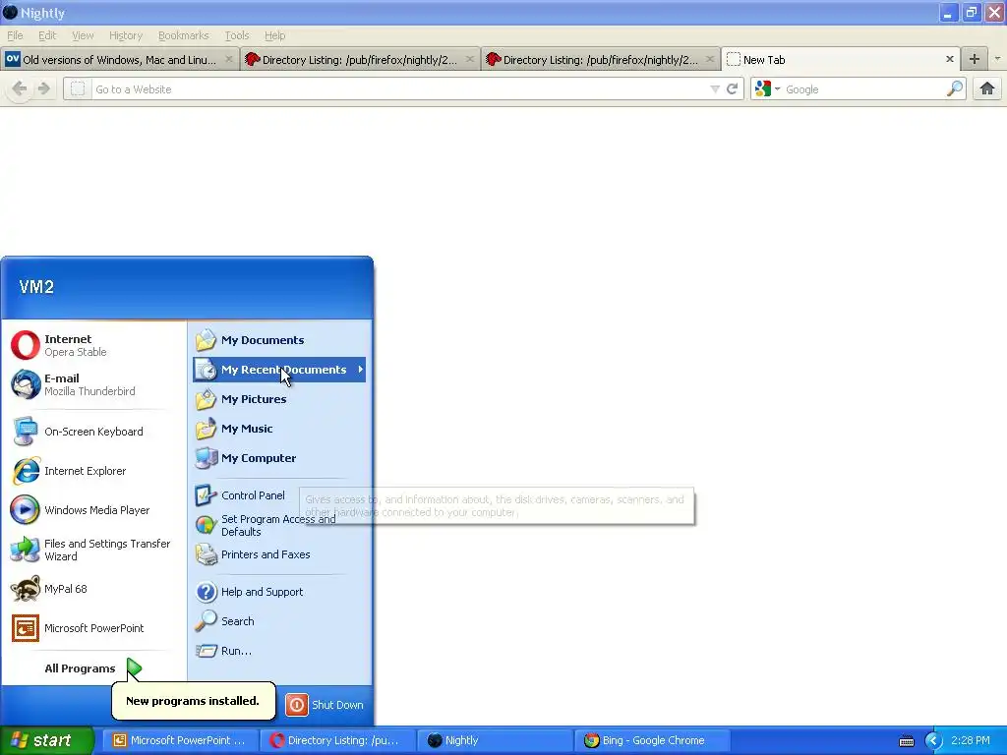Expand hidden system tray icons arrow

tap(933, 741)
